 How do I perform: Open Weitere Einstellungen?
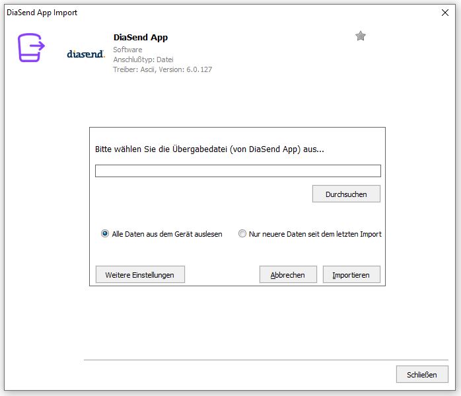click(x=140, y=274)
